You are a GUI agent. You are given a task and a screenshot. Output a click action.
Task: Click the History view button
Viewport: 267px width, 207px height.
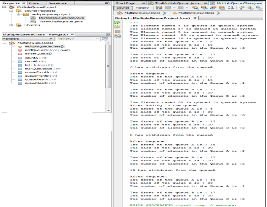(142, 8)
